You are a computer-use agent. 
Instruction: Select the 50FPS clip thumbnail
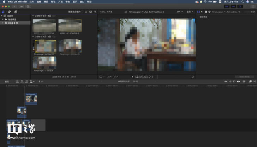70,25
